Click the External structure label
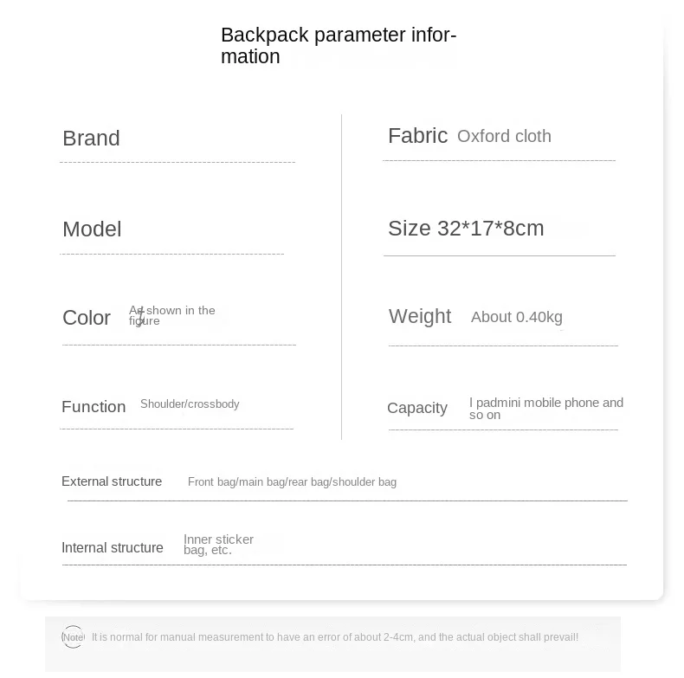The image size is (684, 678). (112, 481)
